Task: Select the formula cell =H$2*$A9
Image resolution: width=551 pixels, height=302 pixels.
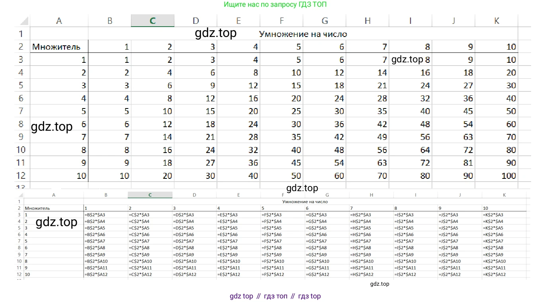Action: point(371,255)
